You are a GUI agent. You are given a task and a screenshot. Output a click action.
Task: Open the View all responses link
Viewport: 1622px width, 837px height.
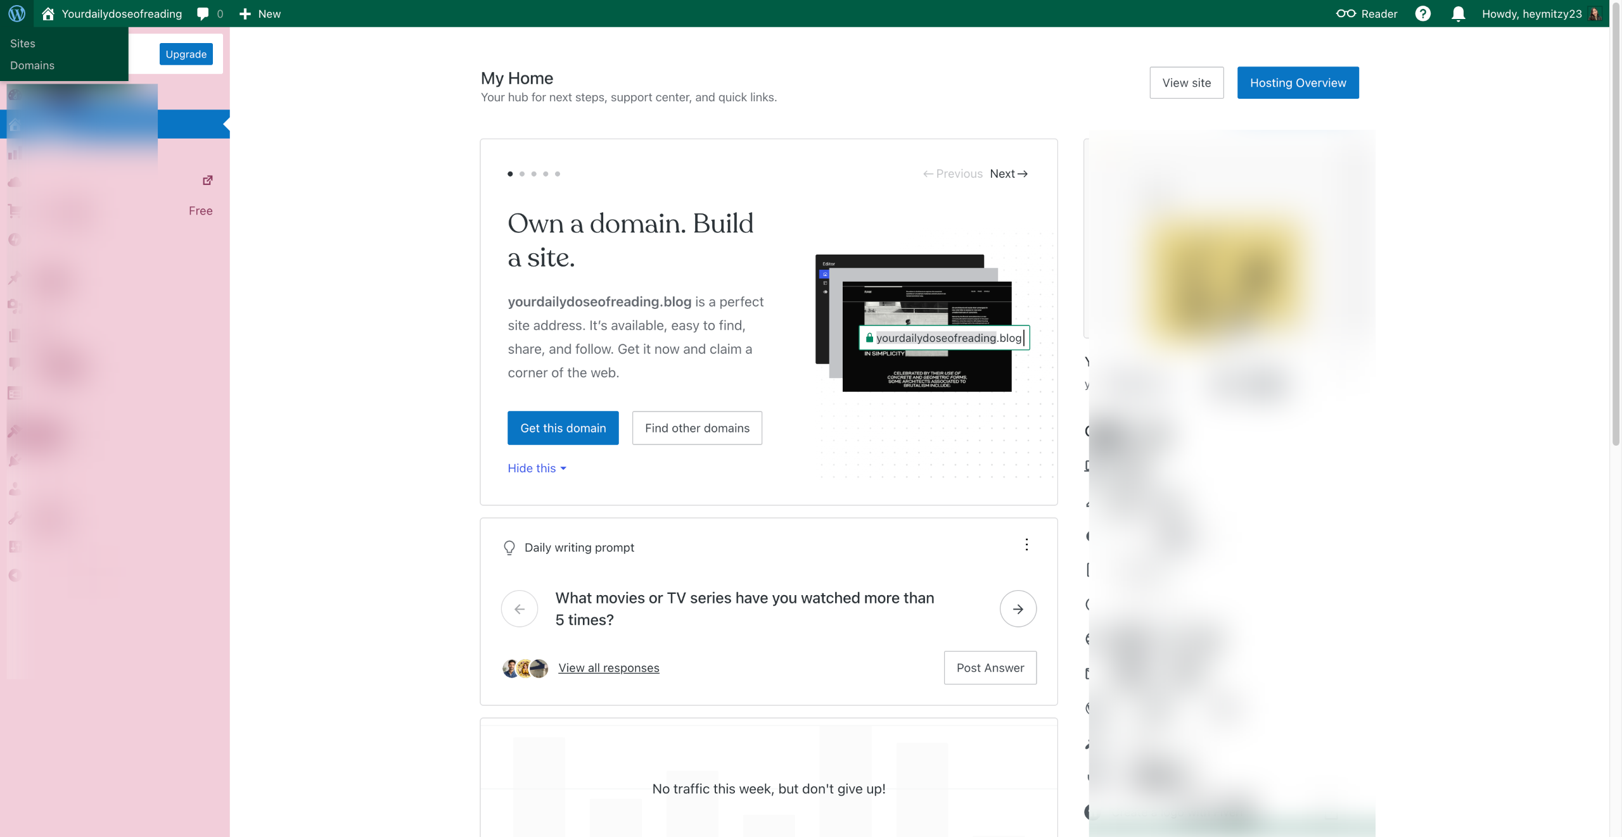pyautogui.click(x=608, y=667)
